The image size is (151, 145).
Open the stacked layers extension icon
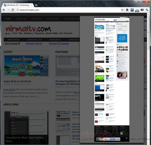[x=127, y=10]
